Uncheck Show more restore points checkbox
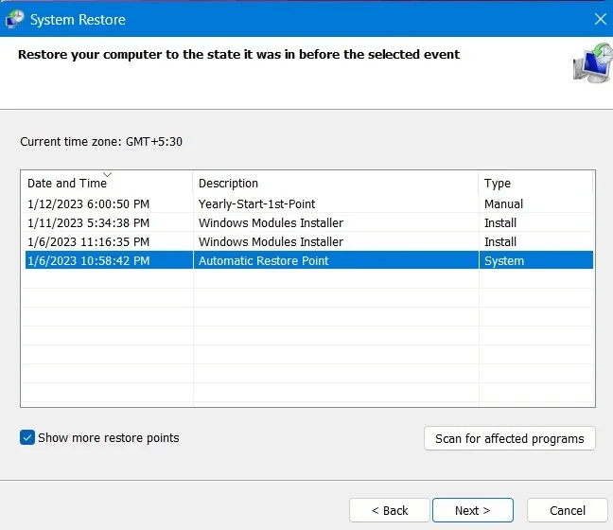 click(x=27, y=437)
